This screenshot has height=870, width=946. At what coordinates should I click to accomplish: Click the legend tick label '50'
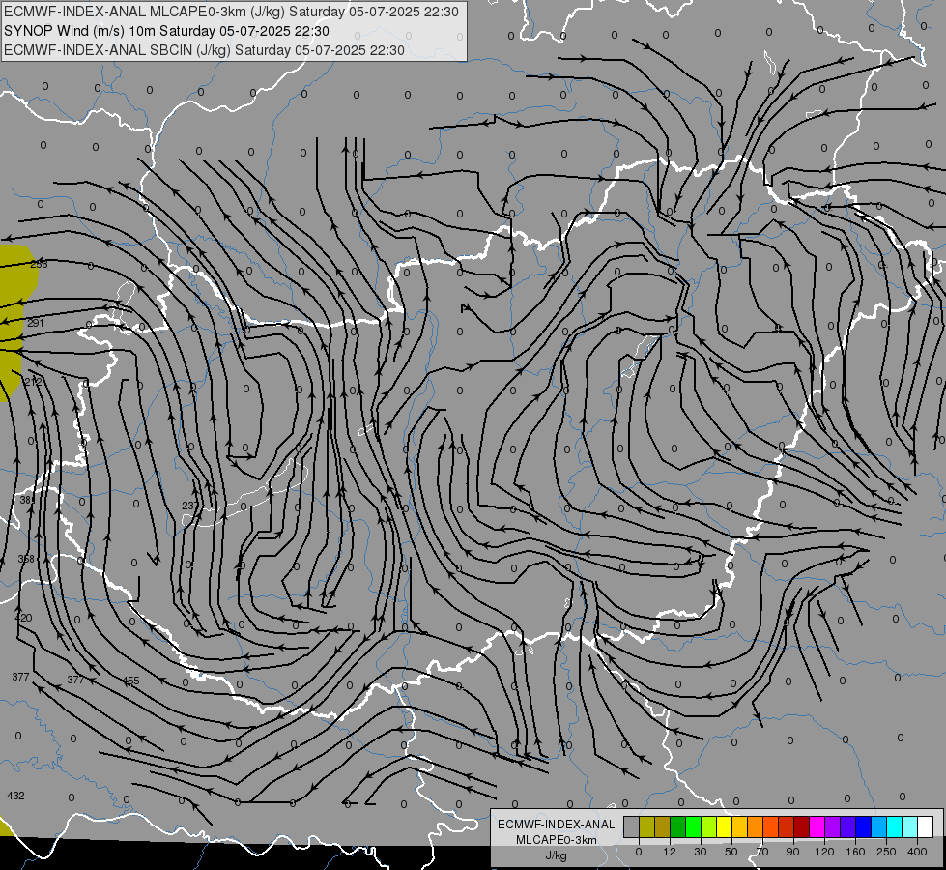731,852
